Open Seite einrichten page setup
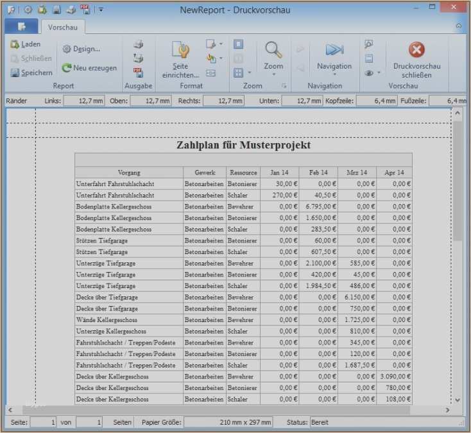The height and width of the screenshot is (433, 471). 180,60
